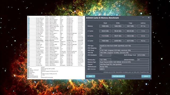This screenshot has width=170, height=95.
Task: Select the L1 Cache Read value 180.45 GB/s
Action: coord(105,31)
